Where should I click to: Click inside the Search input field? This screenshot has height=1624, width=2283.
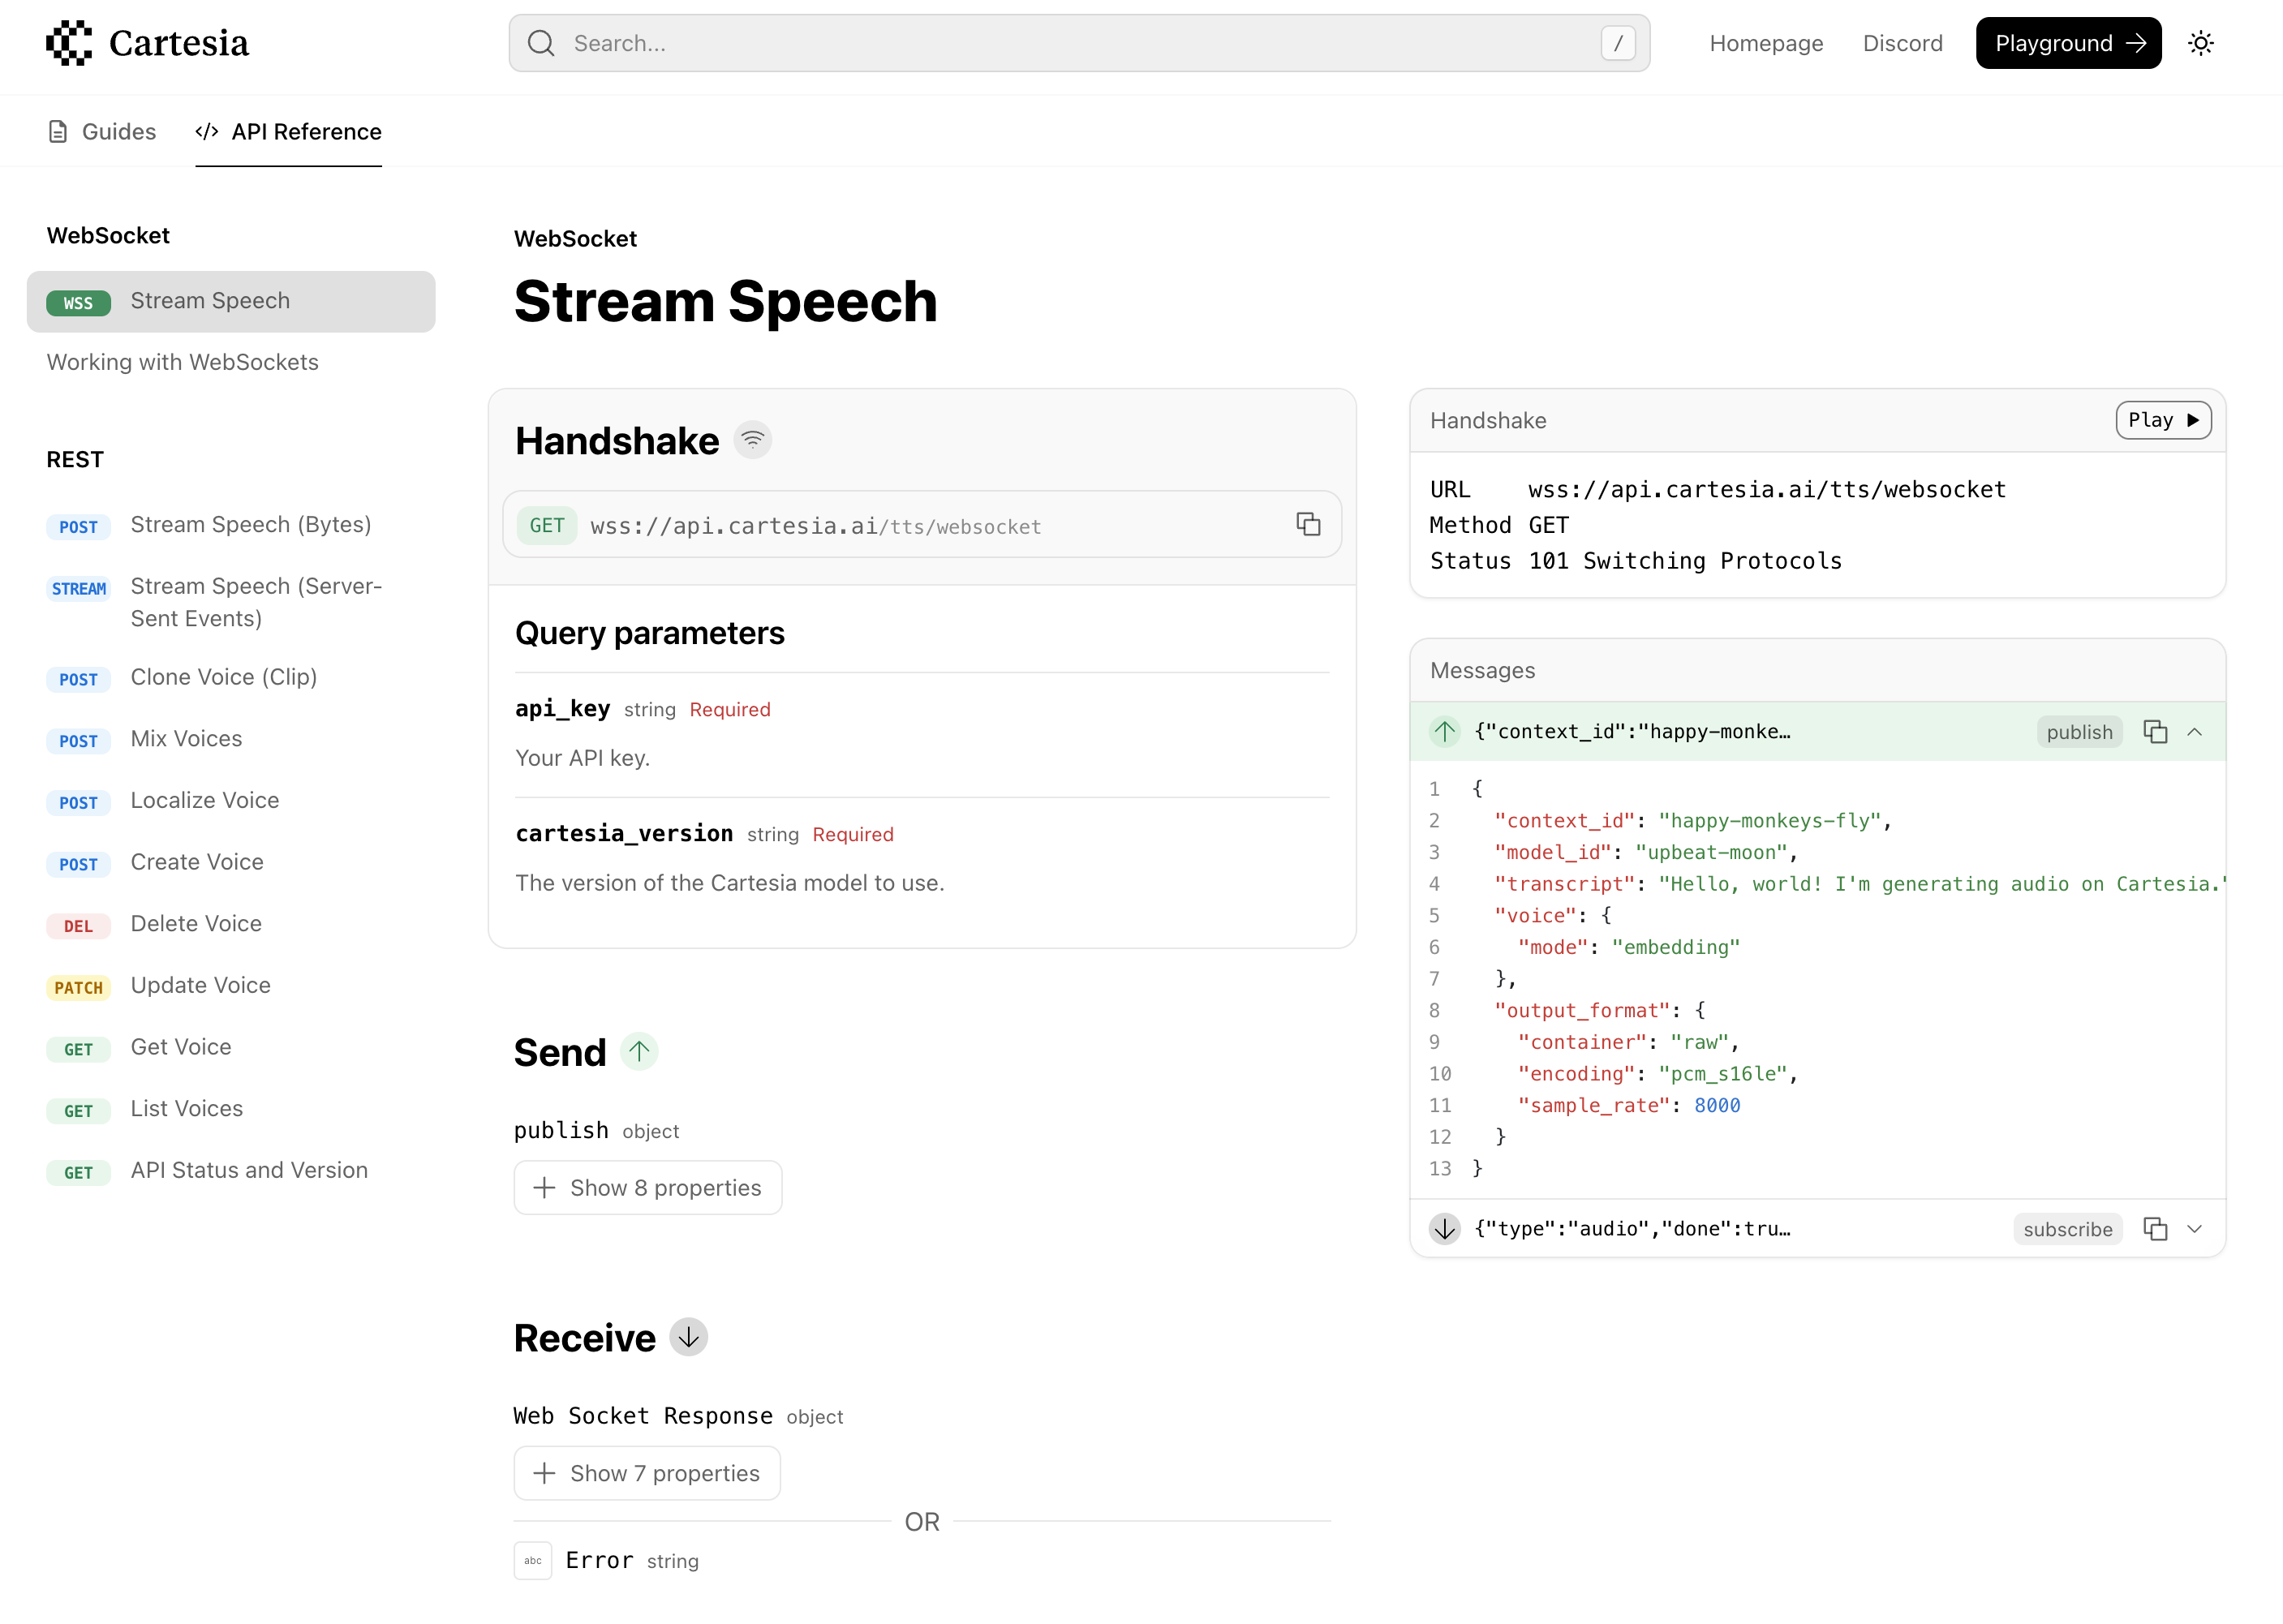[1000, 43]
